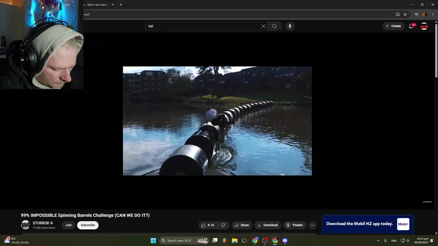Viewport: 438px width, 246px height.
Task: Click the Thanks button
Action: click(x=295, y=225)
